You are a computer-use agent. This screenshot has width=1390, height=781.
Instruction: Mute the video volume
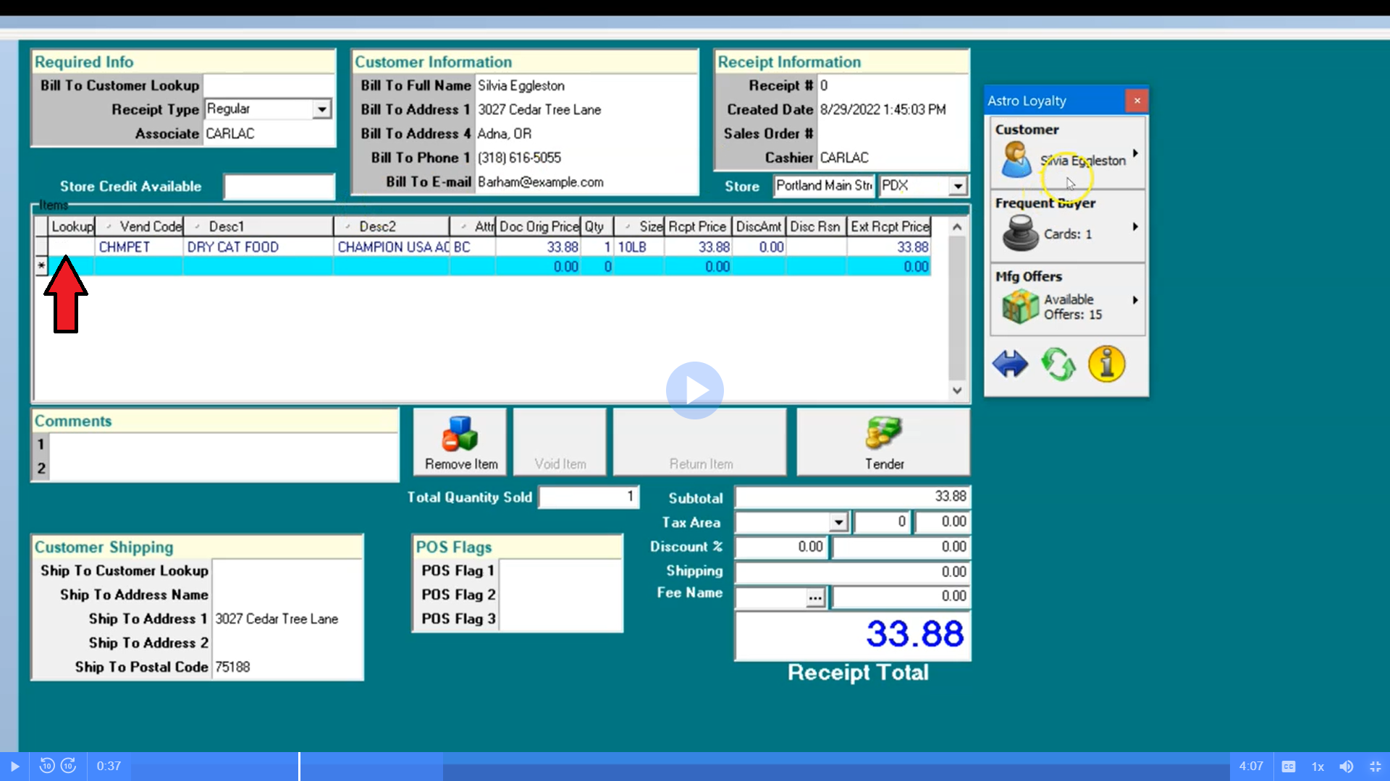click(1347, 767)
